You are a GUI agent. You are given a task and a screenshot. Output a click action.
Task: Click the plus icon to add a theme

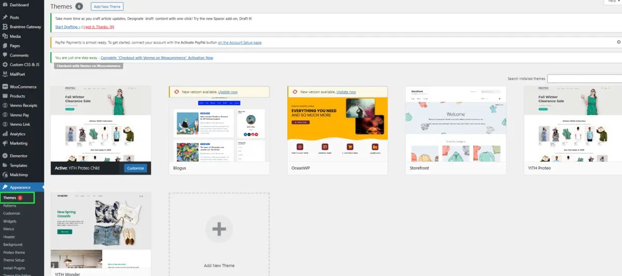(219, 229)
